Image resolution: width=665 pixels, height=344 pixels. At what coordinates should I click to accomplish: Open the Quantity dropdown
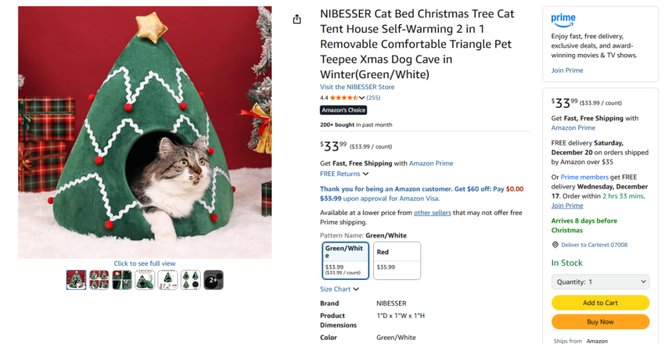click(600, 282)
